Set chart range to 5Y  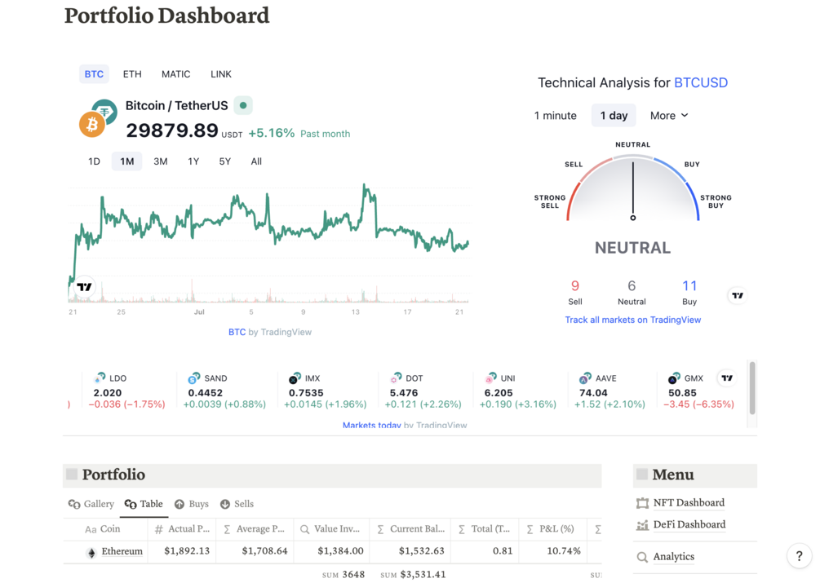click(x=225, y=161)
